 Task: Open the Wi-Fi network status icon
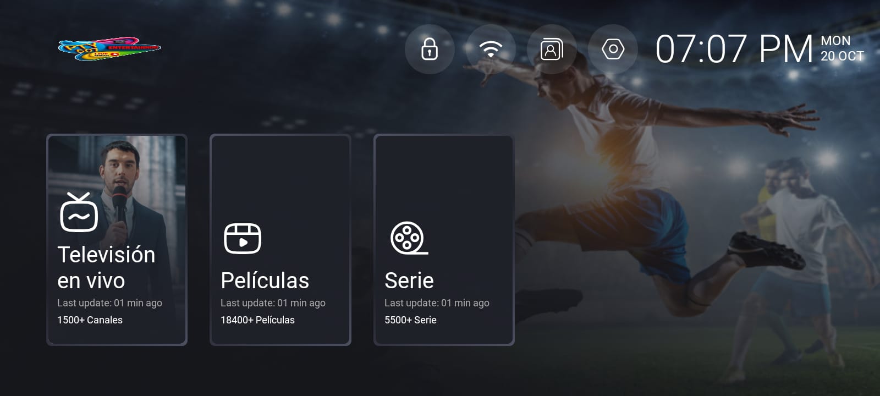pos(491,49)
